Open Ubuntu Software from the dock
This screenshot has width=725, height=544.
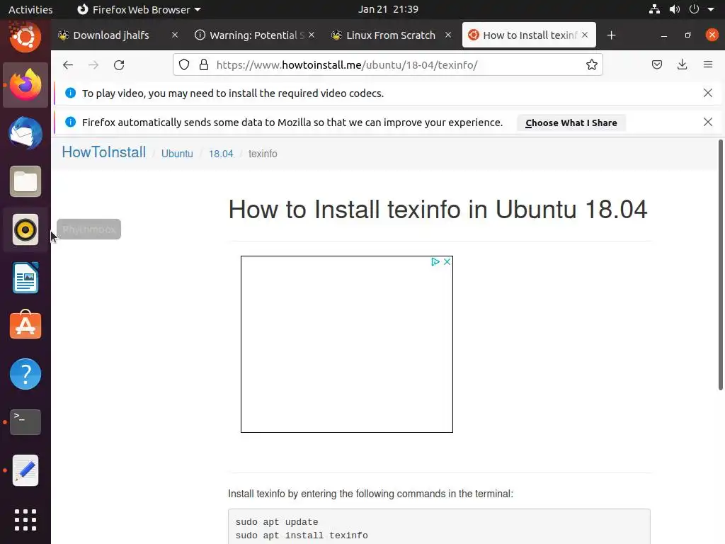pos(25,326)
